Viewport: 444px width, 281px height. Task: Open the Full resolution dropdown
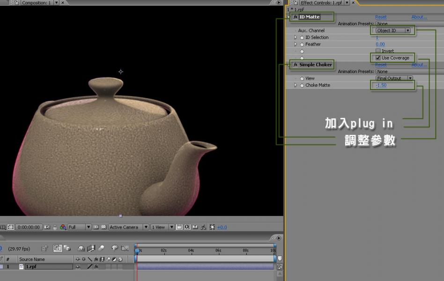pos(79,227)
